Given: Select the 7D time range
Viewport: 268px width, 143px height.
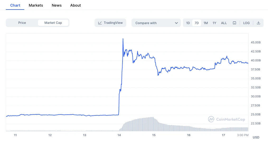Looking at the screenshot, I should pos(197,23).
